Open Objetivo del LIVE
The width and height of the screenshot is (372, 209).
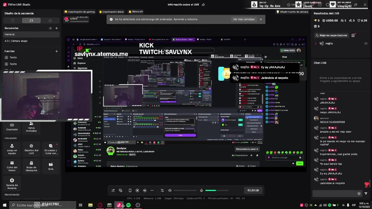point(31,149)
